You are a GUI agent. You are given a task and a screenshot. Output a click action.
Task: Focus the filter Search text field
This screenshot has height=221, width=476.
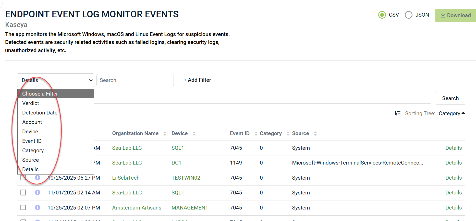(x=135, y=80)
